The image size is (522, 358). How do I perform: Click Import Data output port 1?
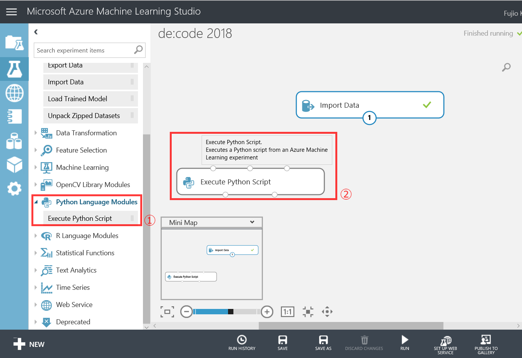pyautogui.click(x=369, y=118)
